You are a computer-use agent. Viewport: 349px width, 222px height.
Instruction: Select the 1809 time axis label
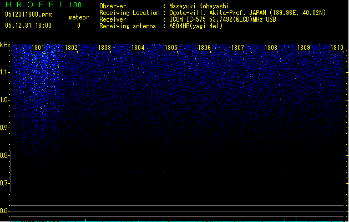pos(304,47)
